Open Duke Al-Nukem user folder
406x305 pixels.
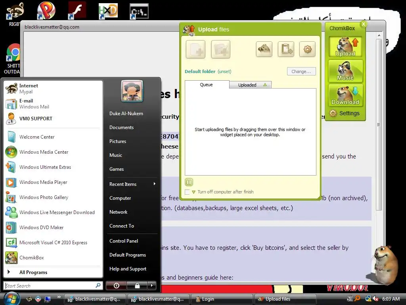coord(126,114)
